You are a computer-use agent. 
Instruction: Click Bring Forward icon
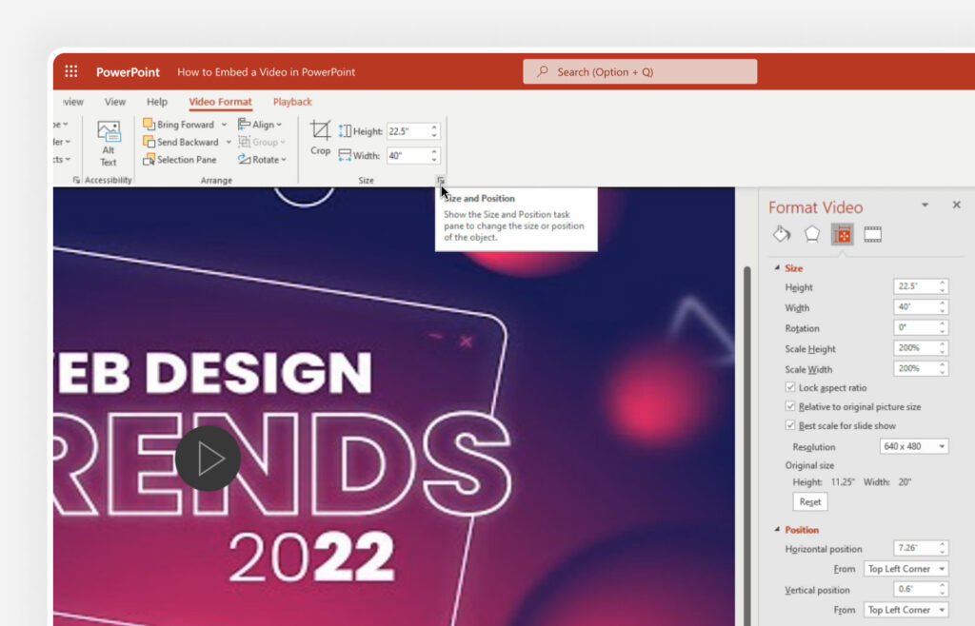(149, 125)
